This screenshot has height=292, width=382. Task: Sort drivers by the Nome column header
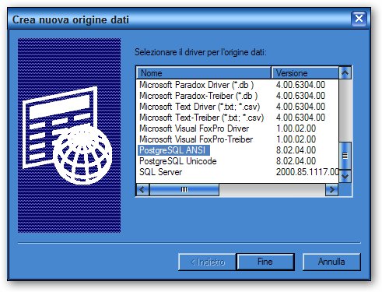pyautogui.click(x=204, y=73)
